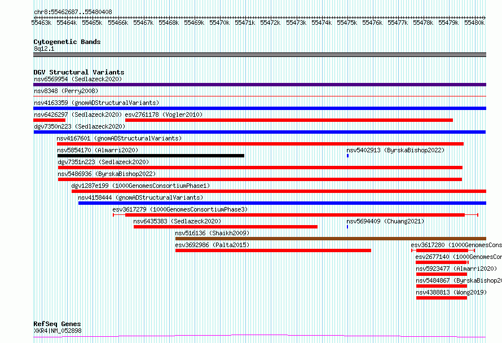Select the magenta XKR4 gene track line

tap(259, 336)
